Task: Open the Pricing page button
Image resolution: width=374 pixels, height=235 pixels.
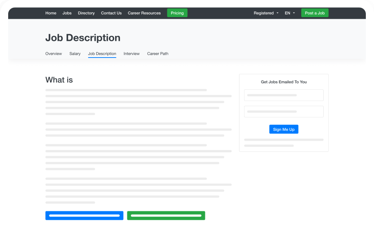Action: [x=177, y=13]
